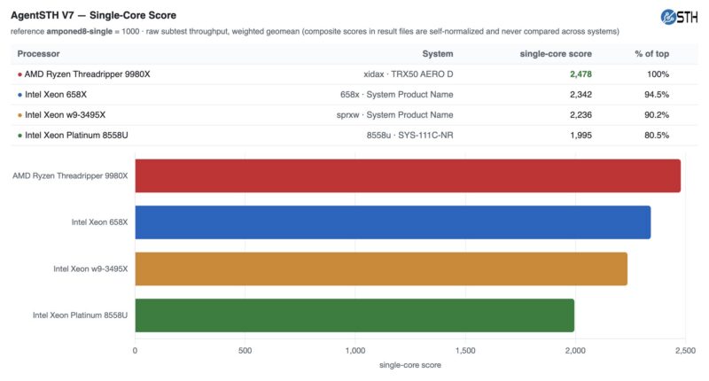Select AMD Ryzen Threadripper 9980X table row name
Viewport: 709px width, 381px height.
[x=87, y=74]
